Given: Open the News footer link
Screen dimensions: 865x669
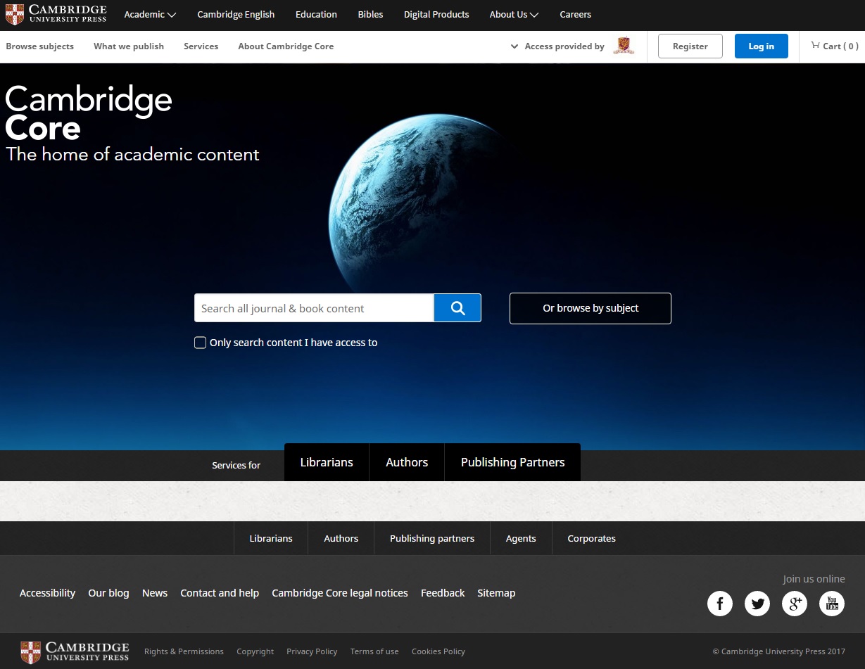Looking at the screenshot, I should [155, 593].
